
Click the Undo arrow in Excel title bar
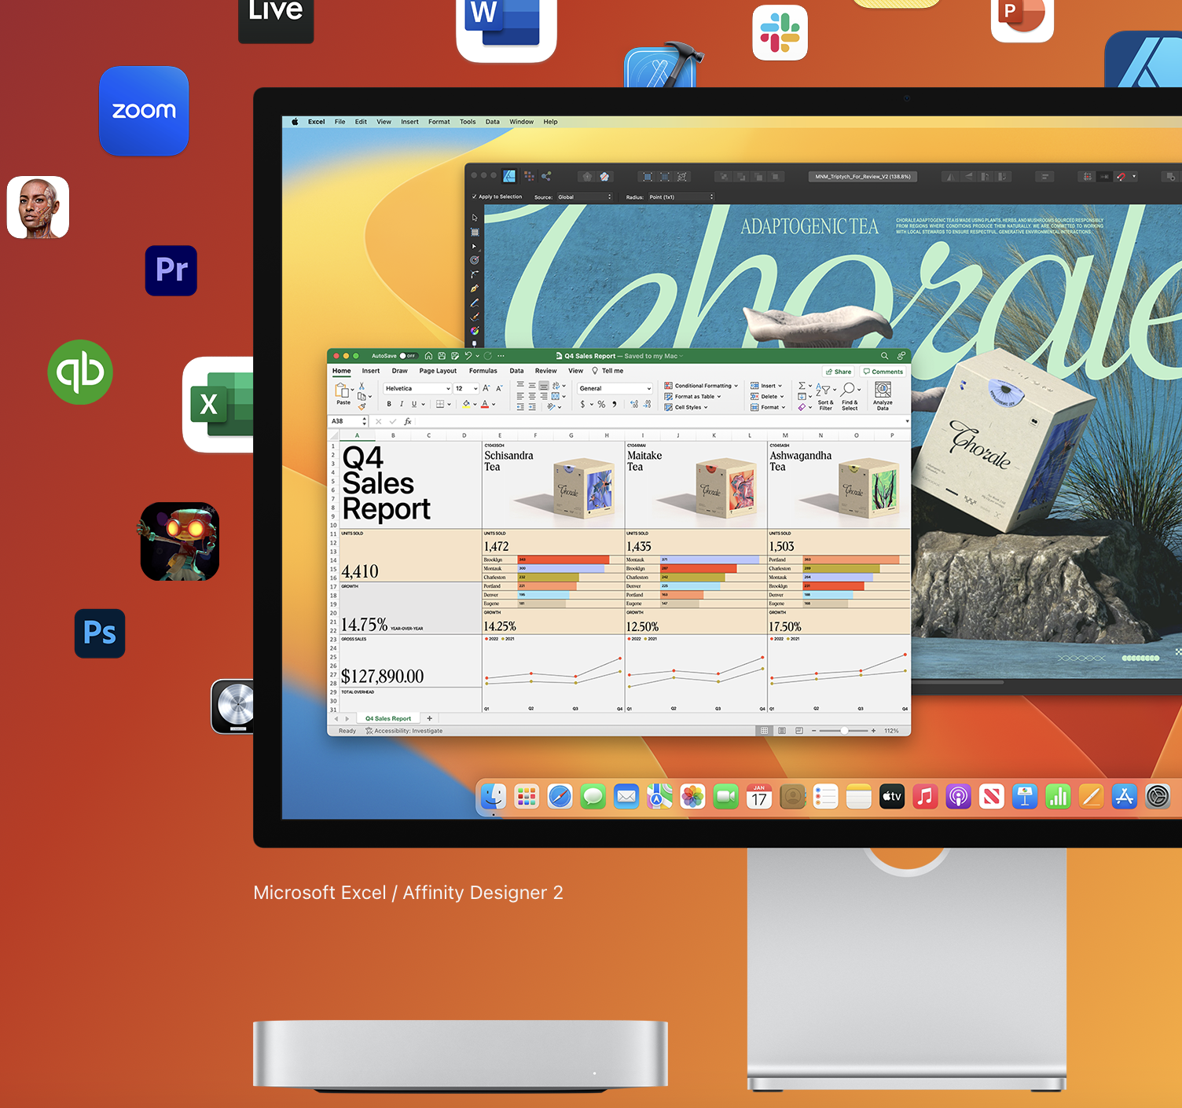(x=468, y=356)
